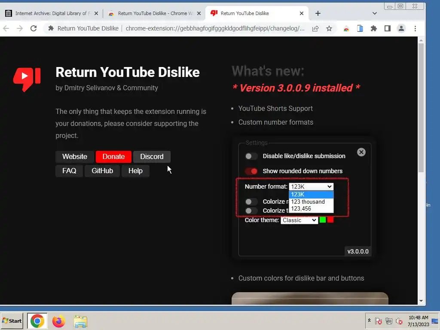440x330 pixels.
Task: Close the Internet Archive tab
Action: click(x=96, y=13)
